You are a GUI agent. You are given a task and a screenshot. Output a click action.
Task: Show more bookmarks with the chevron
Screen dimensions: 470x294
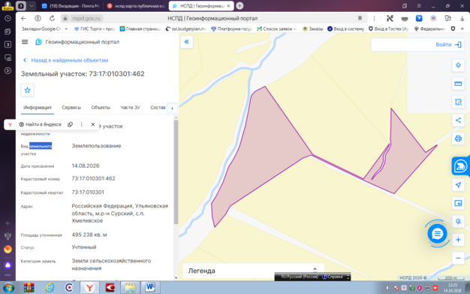pyautogui.click(x=462, y=29)
